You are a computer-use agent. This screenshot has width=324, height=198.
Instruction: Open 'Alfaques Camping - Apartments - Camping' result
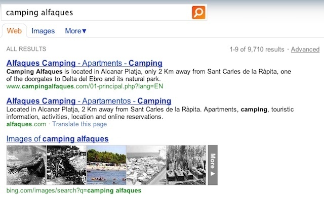pos(85,63)
